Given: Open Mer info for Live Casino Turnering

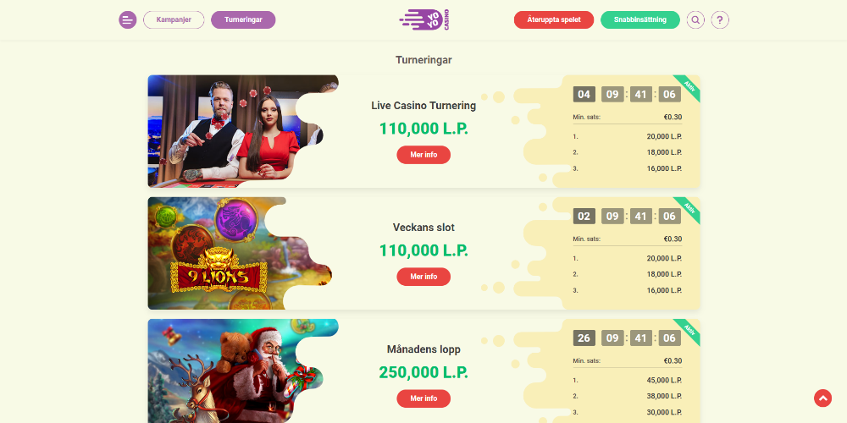Looking at the screenshot, I should point(423,155).
